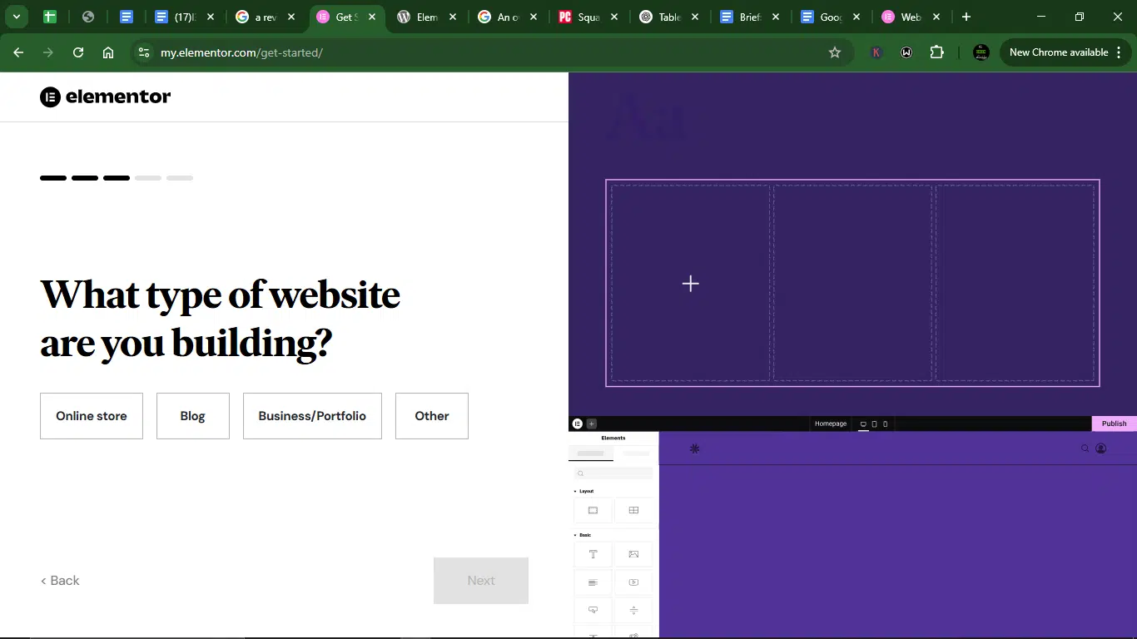Collapse the Layout section in Elements panel
The image size is (1137, 639).
point(584,491)
